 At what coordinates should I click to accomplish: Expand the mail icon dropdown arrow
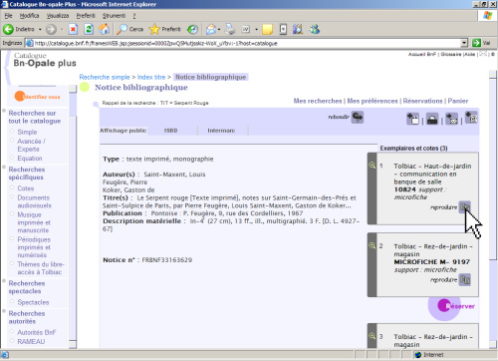tap(219, 30)
